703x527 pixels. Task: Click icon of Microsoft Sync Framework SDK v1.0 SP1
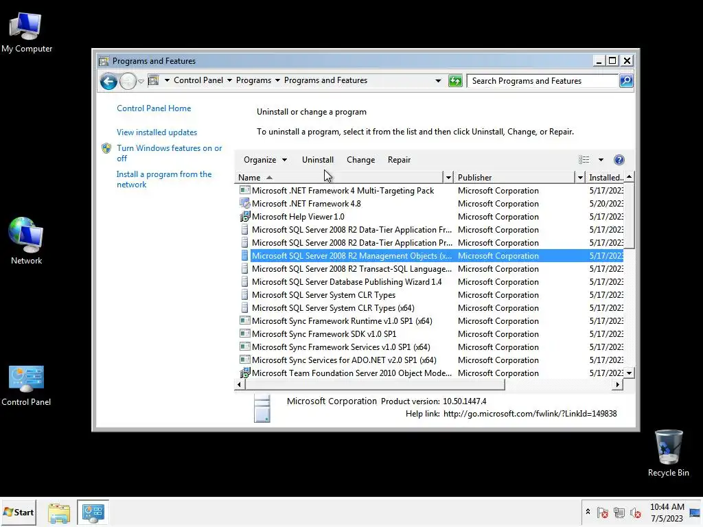(x=245, y=334)
